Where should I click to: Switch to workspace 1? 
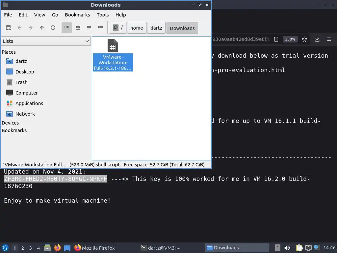pos(14,248)
